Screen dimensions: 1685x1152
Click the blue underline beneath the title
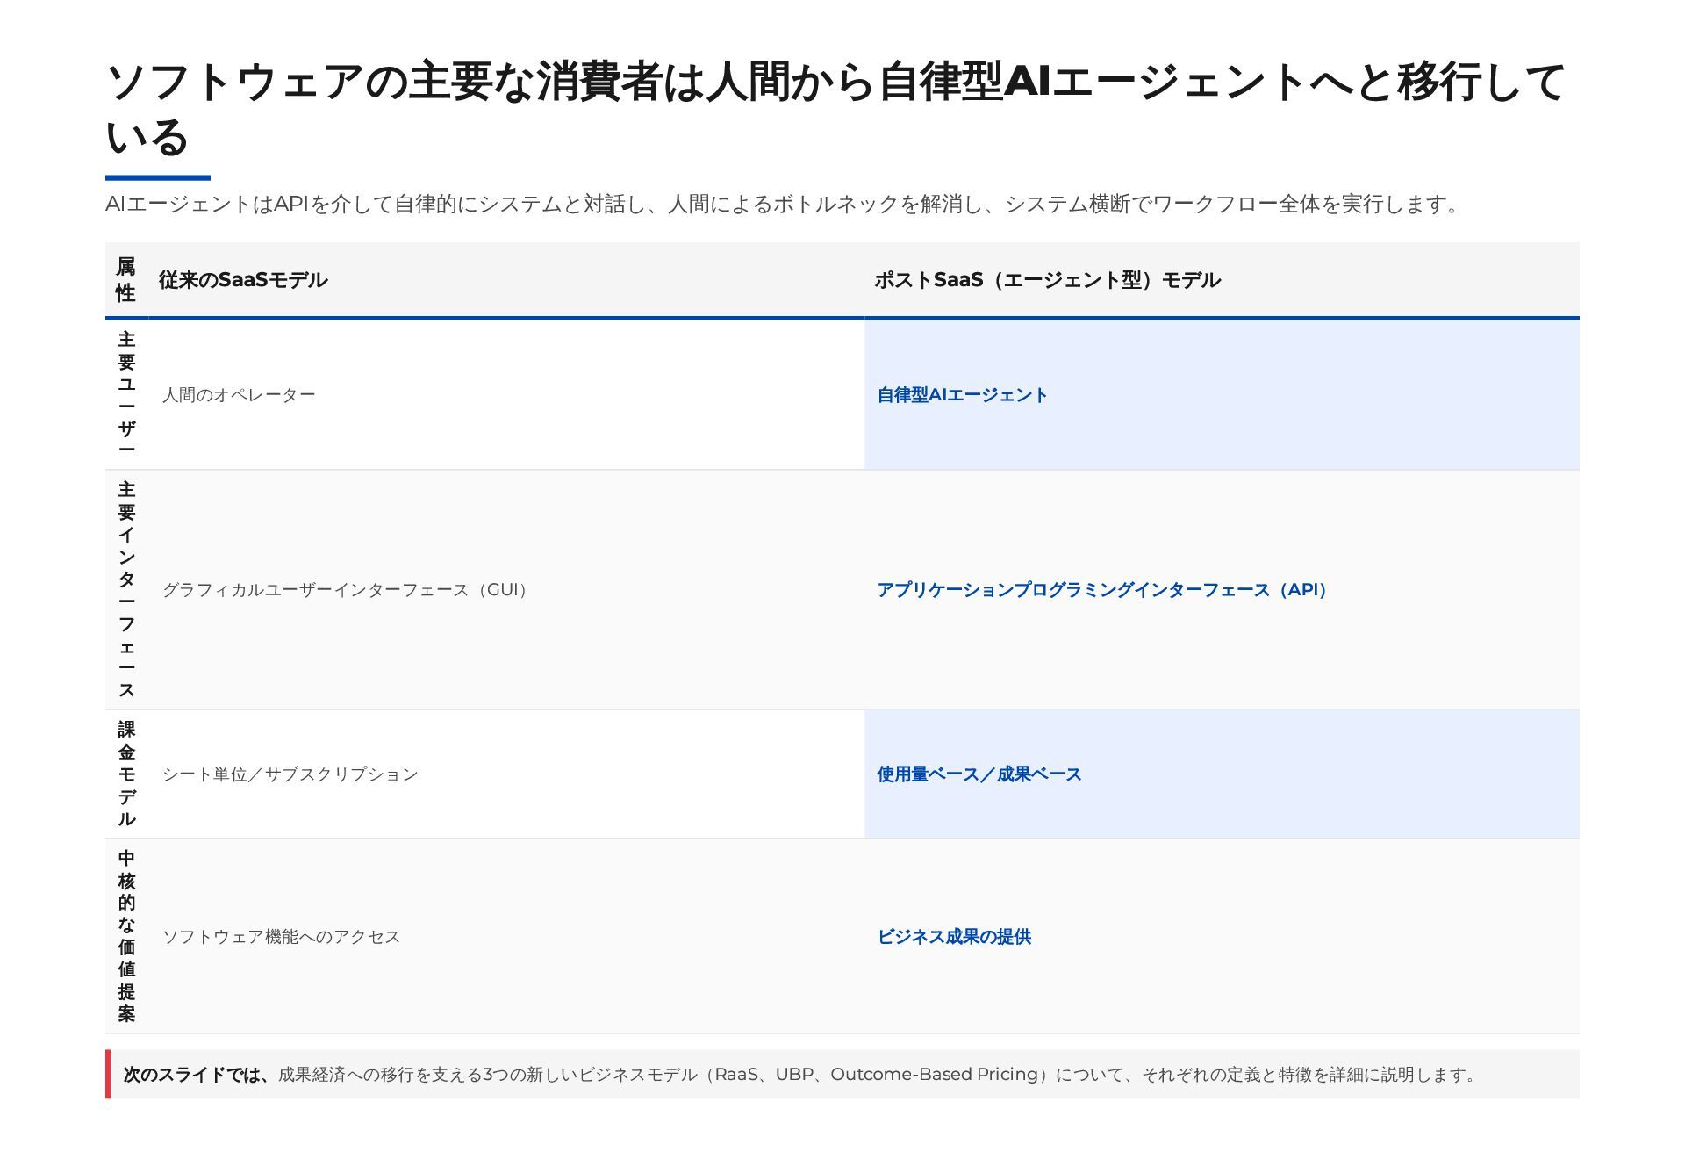(x=158, y=177)
